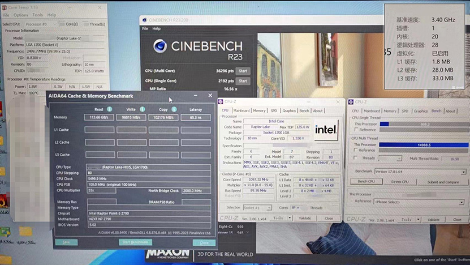Minimize the AIDA64 benchmark window
The width and height of the screenshot is (470, 265).
tap(196, 96)
